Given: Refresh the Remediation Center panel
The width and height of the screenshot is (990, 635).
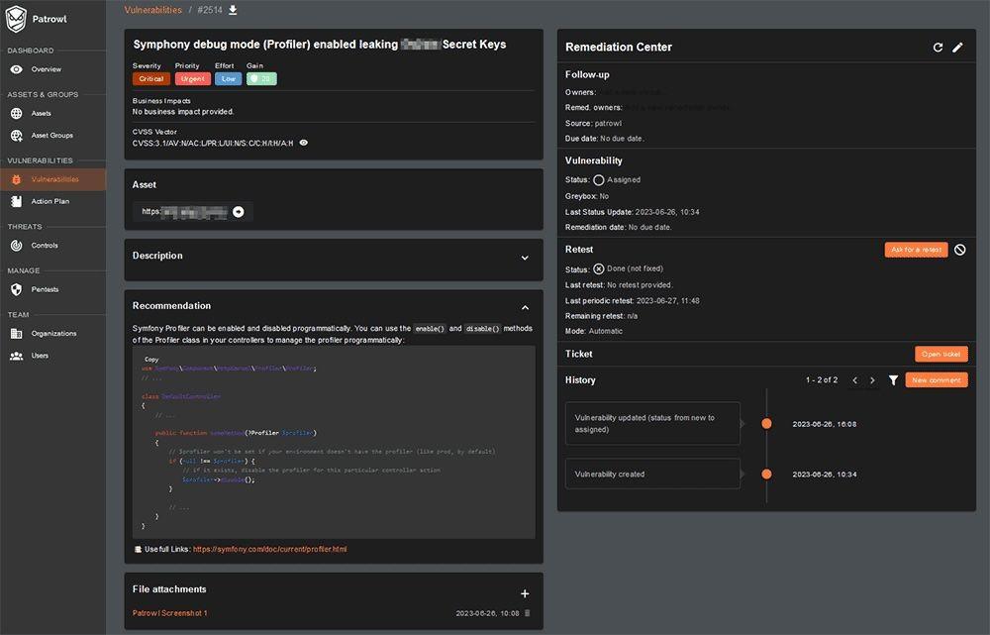Looking at the screenshot, I should tap(938, 48).
